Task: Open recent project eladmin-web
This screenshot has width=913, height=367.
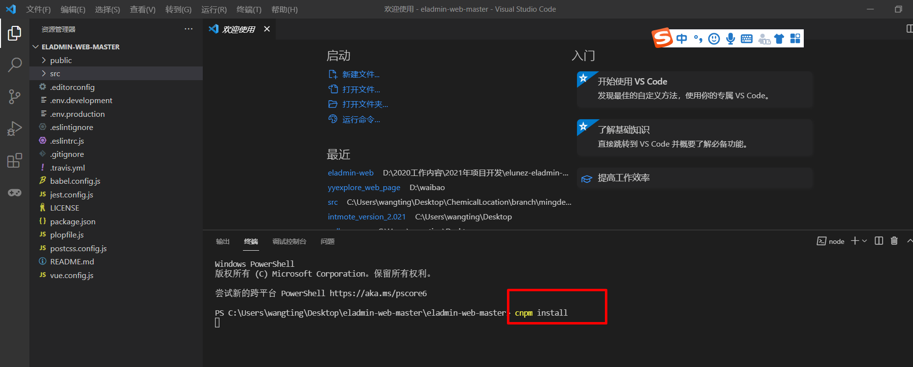Action: [351, 173]
